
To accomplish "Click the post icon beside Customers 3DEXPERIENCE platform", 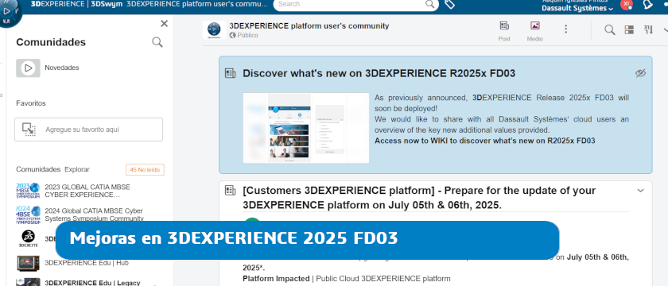I will tap(230, 191).
